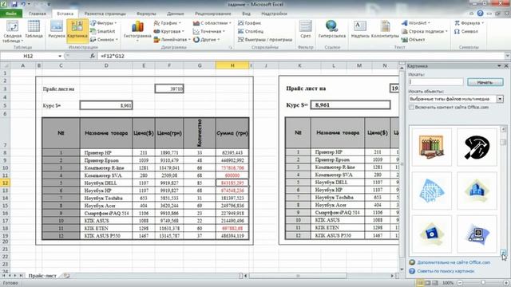
Task: Switch to the Рецензирование tab
Action: coord(213,14)
